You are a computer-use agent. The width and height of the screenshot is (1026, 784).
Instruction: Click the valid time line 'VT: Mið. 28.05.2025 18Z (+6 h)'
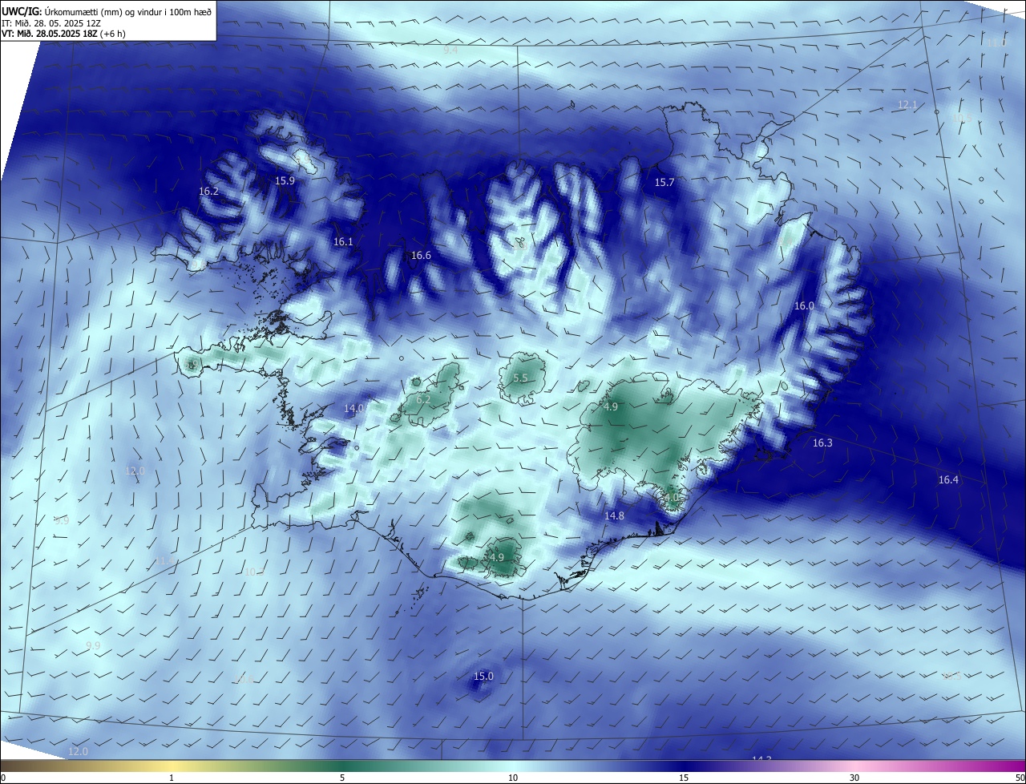(64, 34)
